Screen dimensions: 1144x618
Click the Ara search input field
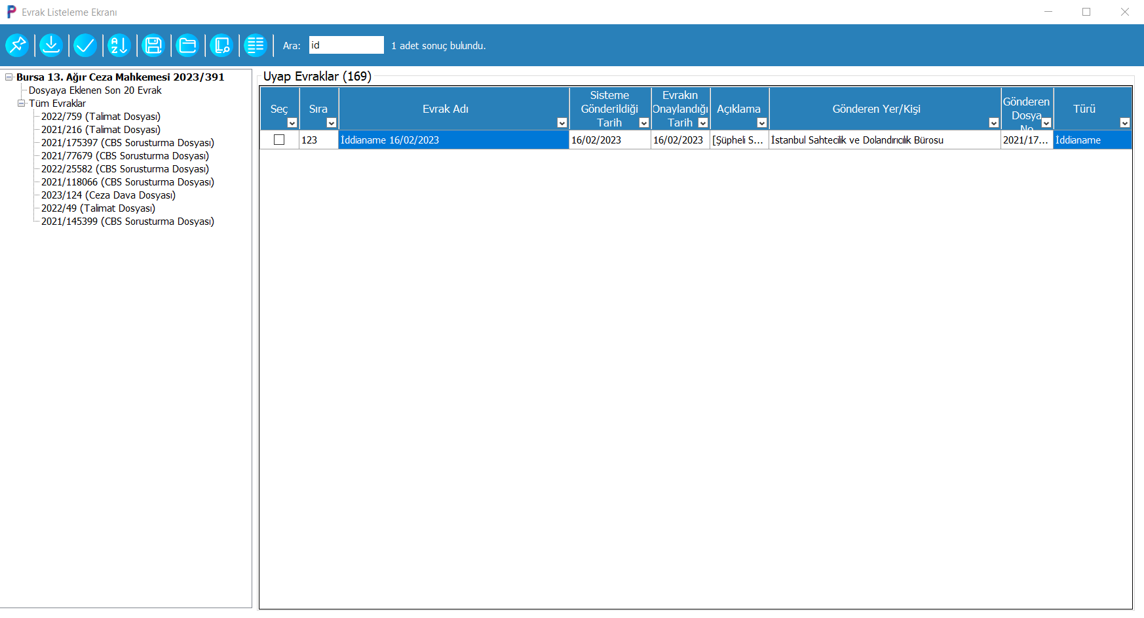pyautogui.click(x=346, y=45)
